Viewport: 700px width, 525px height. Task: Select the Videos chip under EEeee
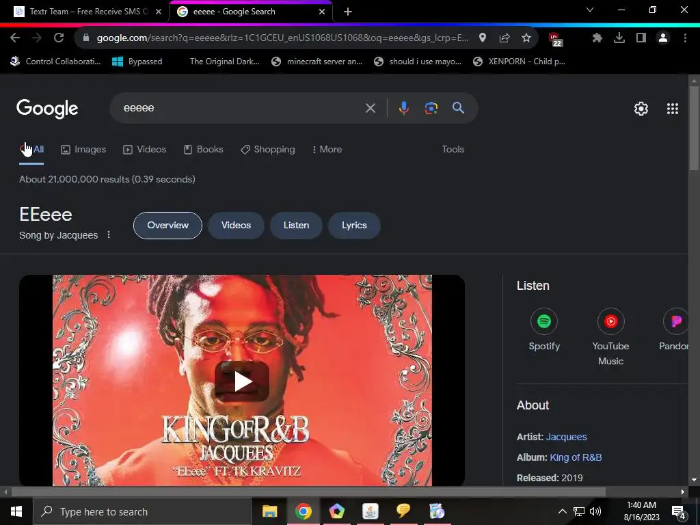point(236,226)
